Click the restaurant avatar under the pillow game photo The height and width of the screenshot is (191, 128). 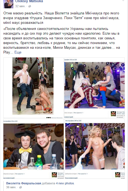point(113,114)
